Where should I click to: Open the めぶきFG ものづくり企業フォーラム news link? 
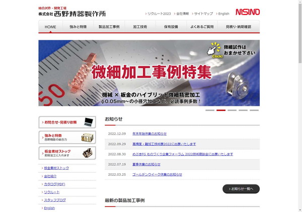183,154
